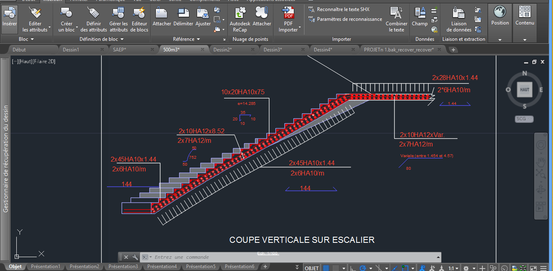Viewport: 553px width, 271px height.
Task: Launch the Editeur de blocs
Action: tap(140, 19)
